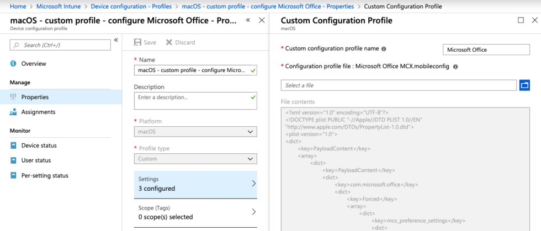Screen dimensions: 541x231
Task: Click the info icon next to Microsoft Office MCX.mobileconfig
Action: [455, 67]
